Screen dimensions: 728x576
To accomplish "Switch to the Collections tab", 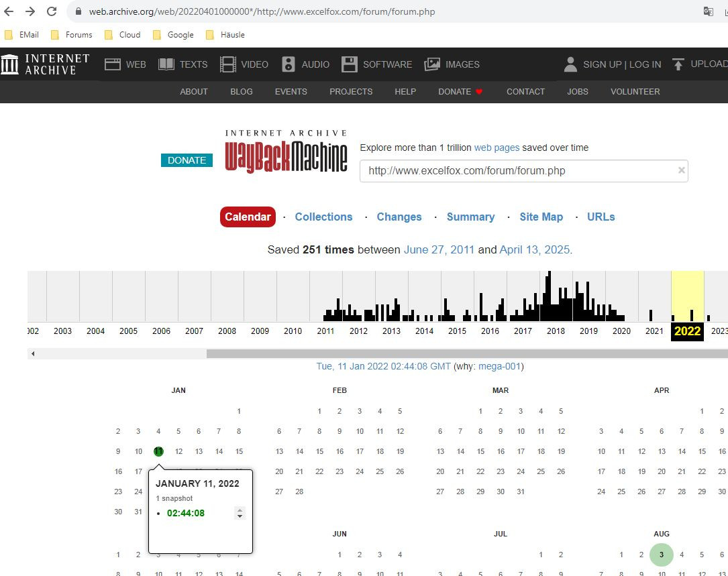I will (x=323, y=217).
